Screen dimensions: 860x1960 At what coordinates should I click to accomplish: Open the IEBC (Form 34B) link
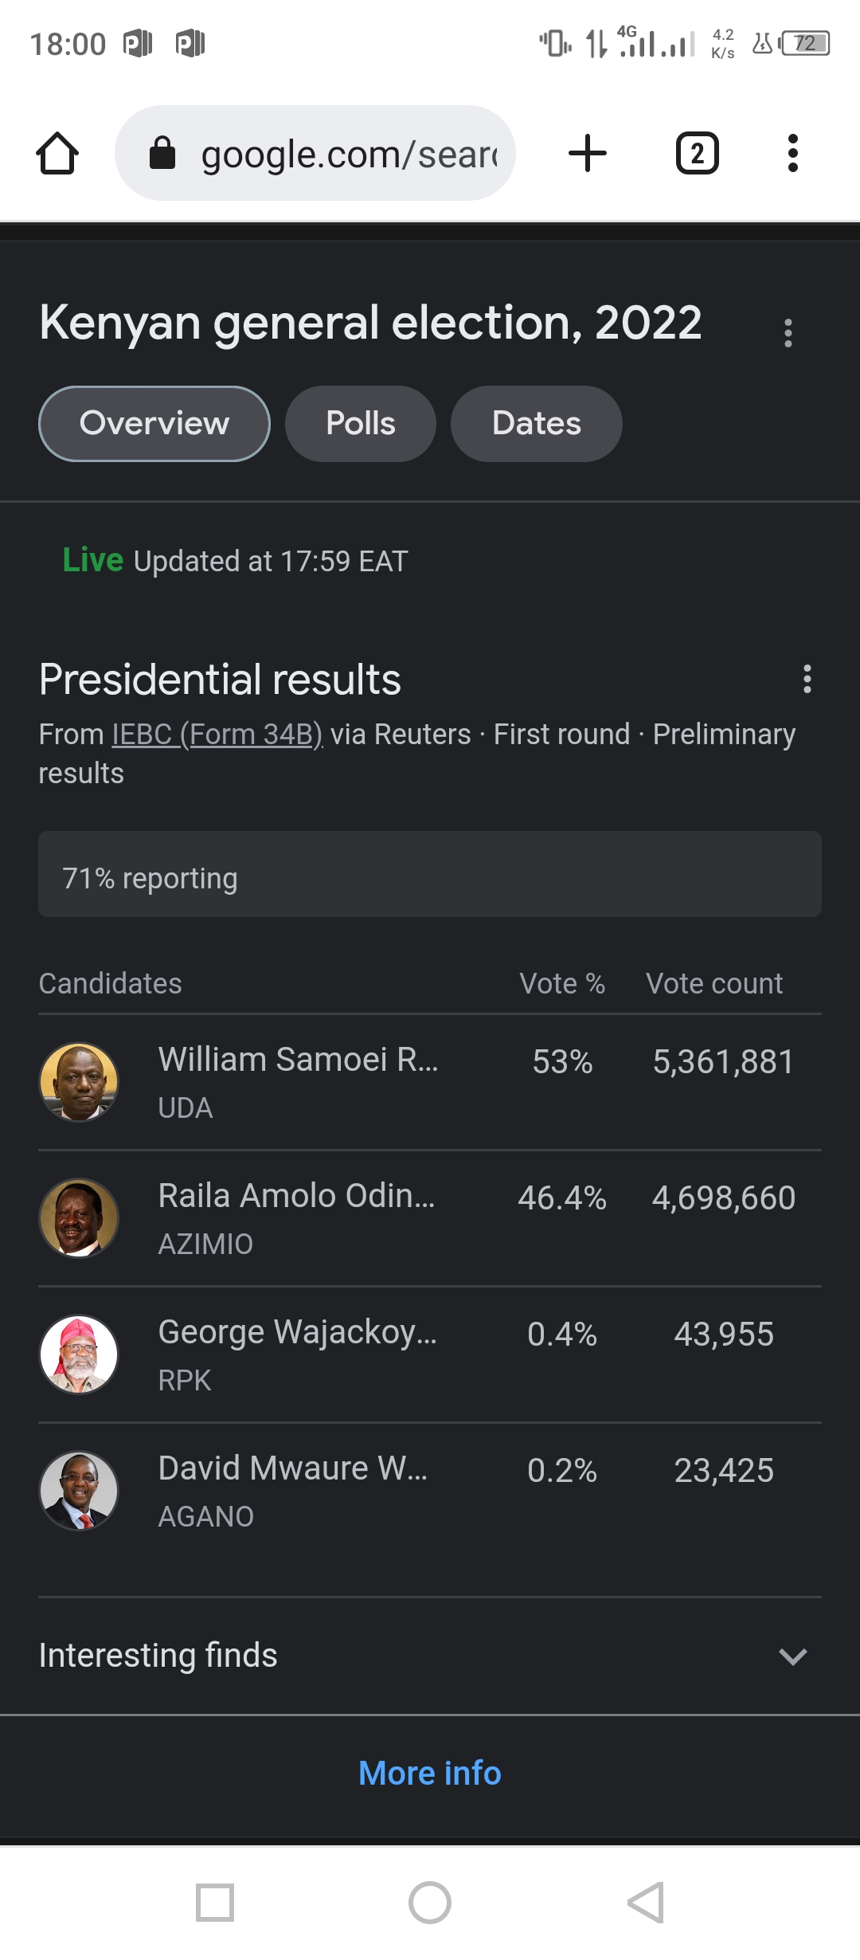[217, 735]
